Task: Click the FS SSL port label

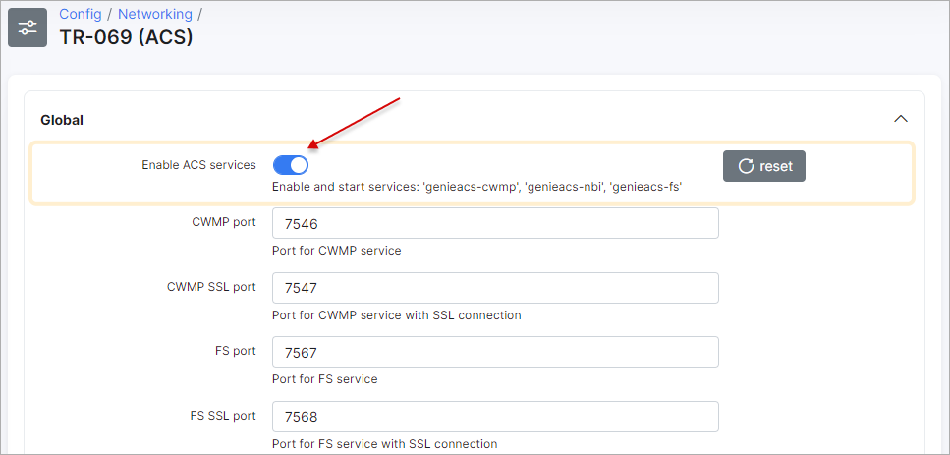Action: (x=224, y=416)
